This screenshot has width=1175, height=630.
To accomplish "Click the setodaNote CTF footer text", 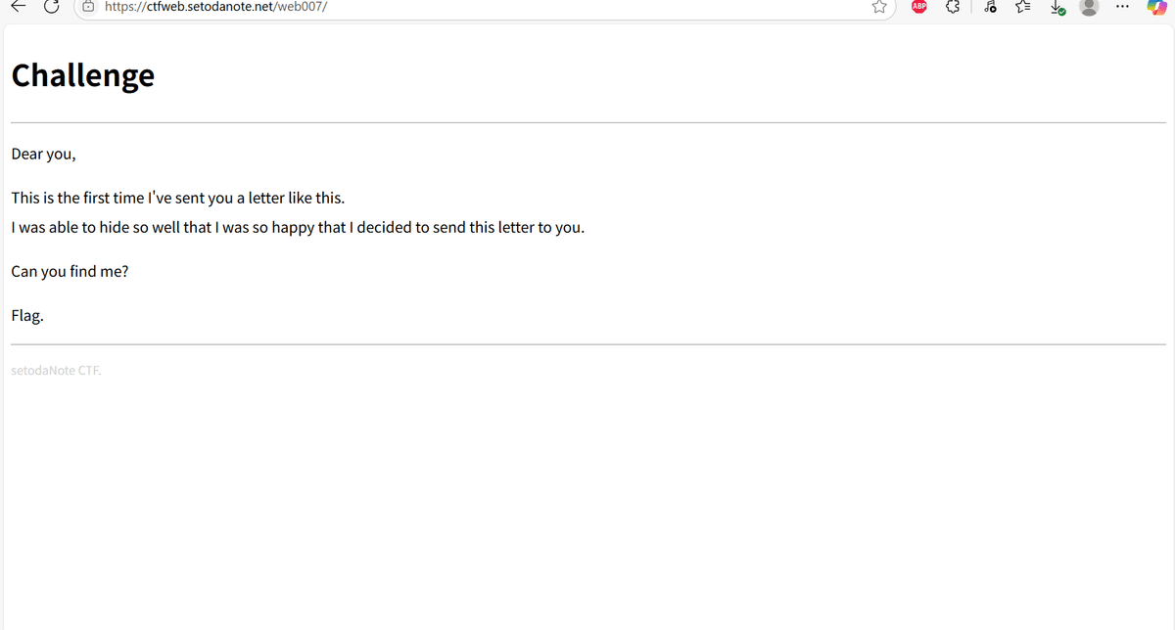I will [x=56, y=372].
